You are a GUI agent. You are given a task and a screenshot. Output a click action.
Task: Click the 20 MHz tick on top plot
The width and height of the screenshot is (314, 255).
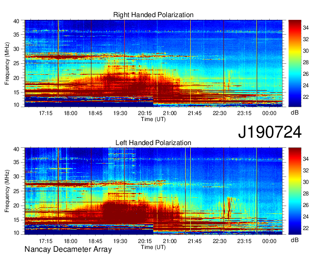[x=16, y=78]
